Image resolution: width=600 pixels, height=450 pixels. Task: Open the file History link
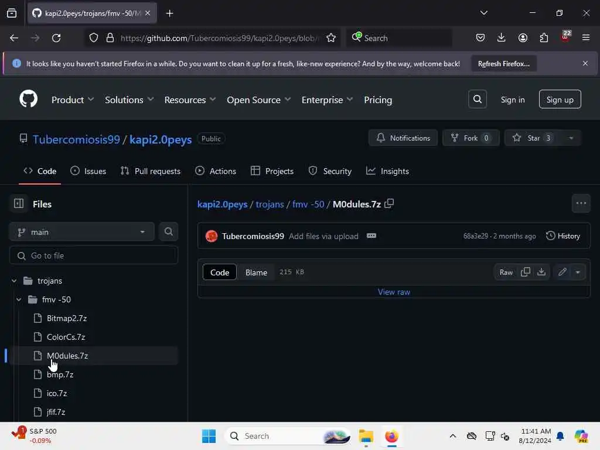563,236
